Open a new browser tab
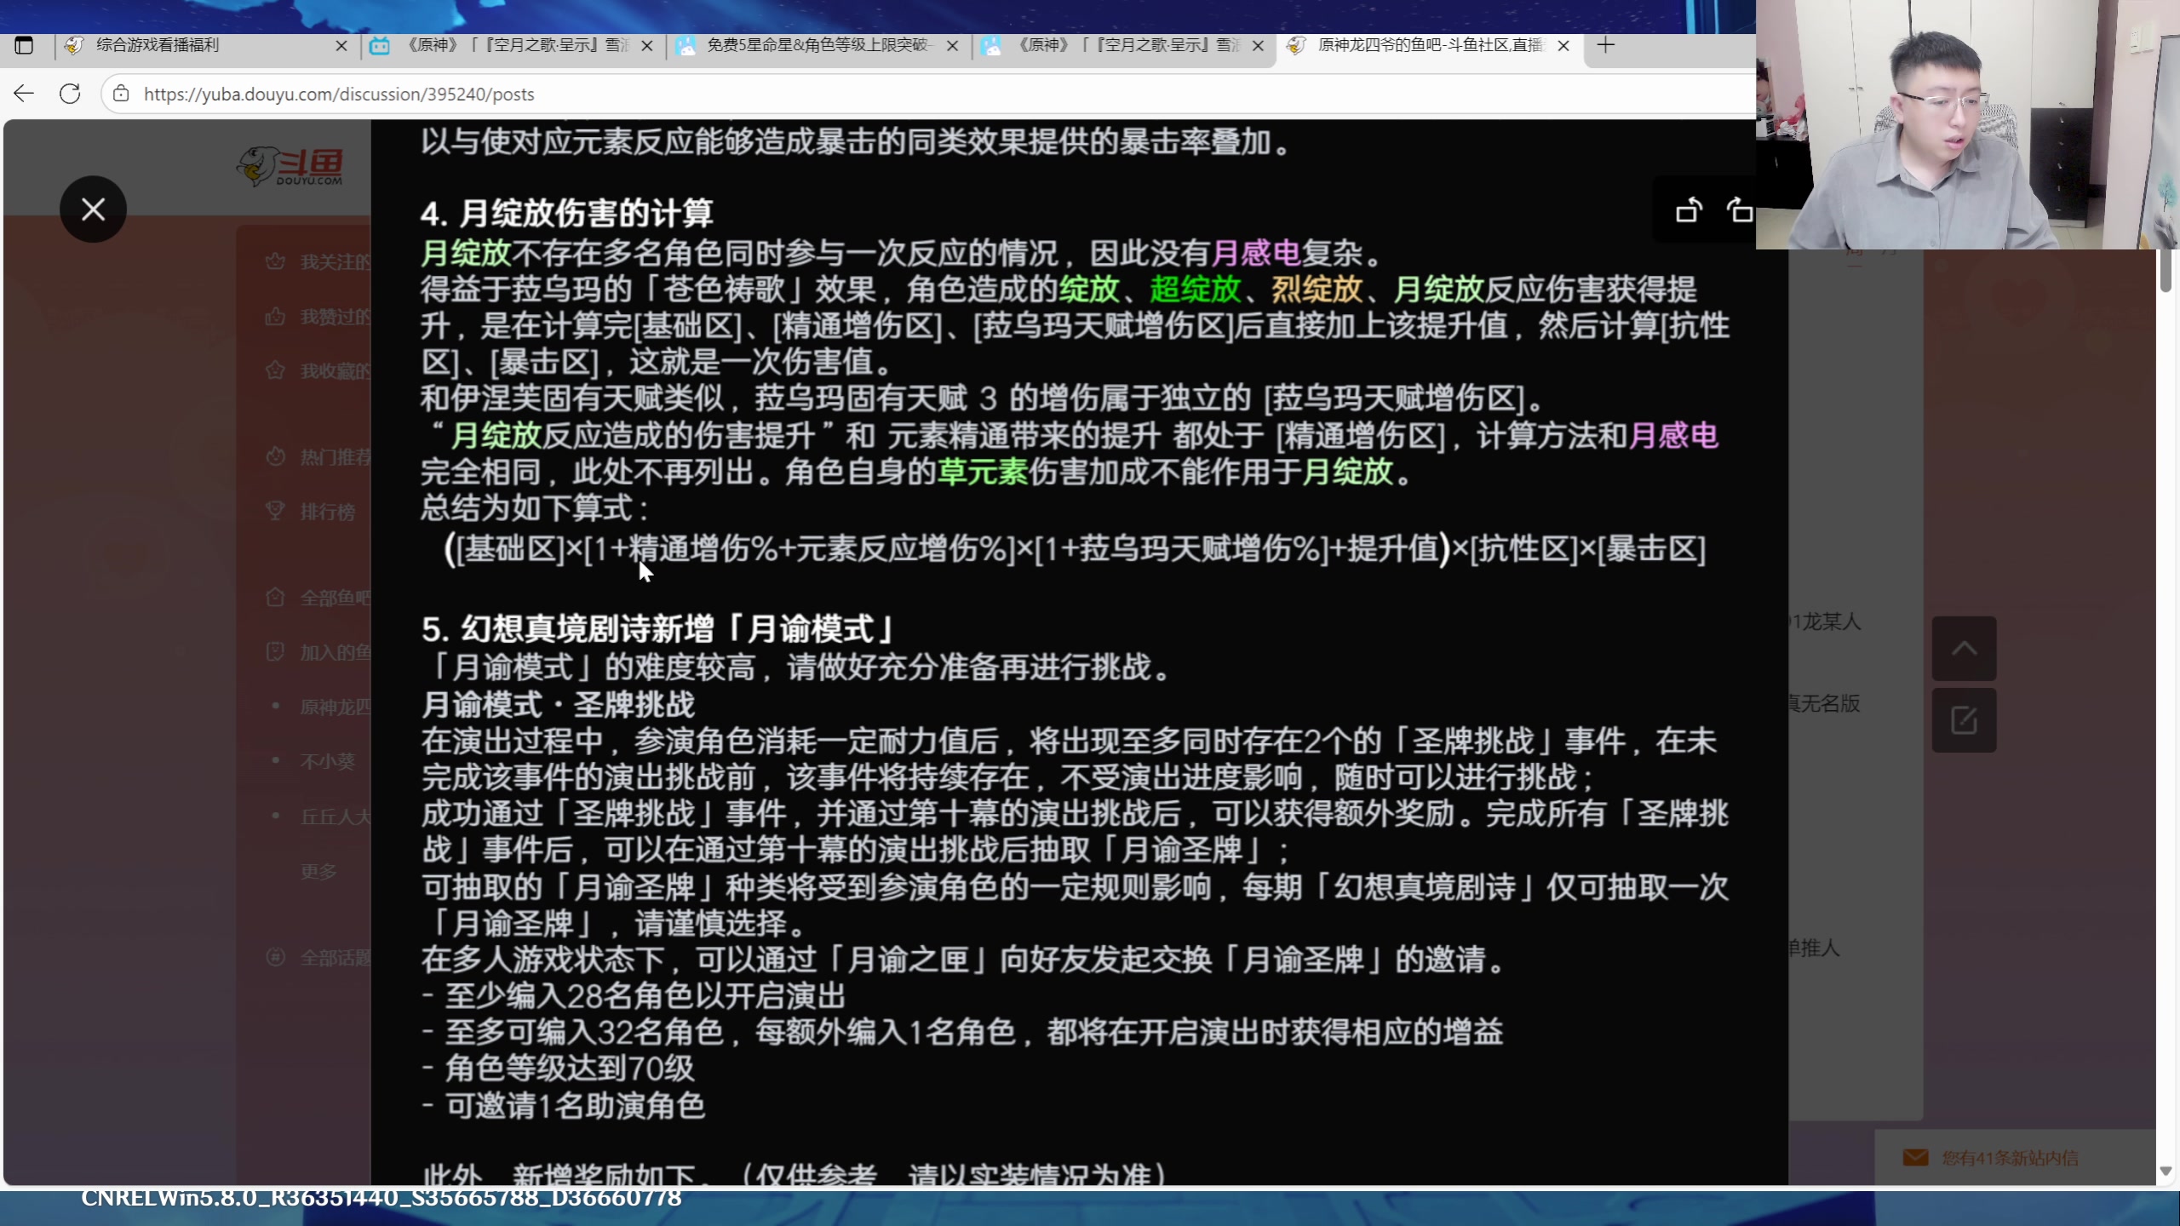Viewport: 2180px width, 1226px height. pos(1606,45)
